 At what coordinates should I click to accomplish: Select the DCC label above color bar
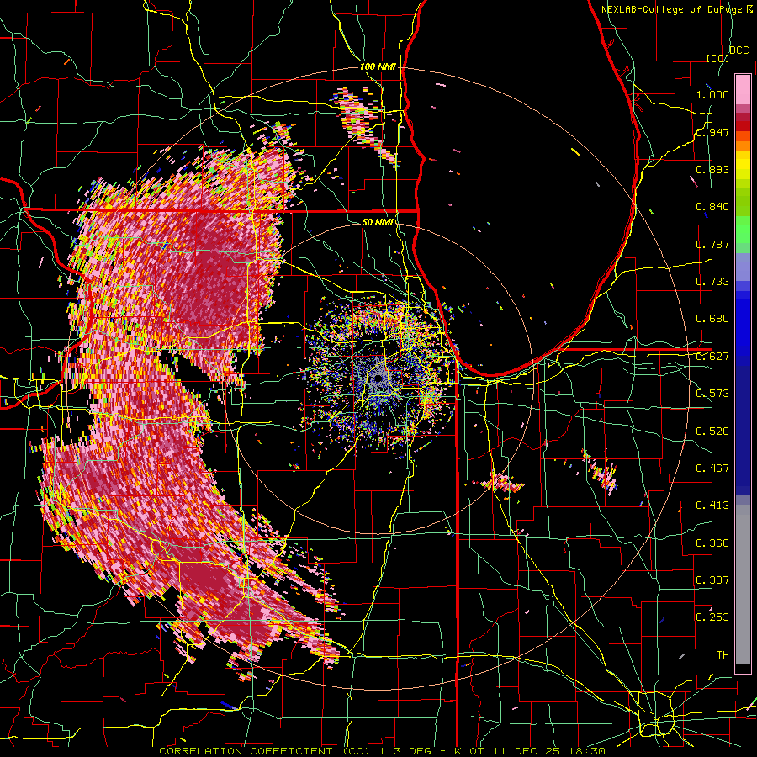coord(738,50)
